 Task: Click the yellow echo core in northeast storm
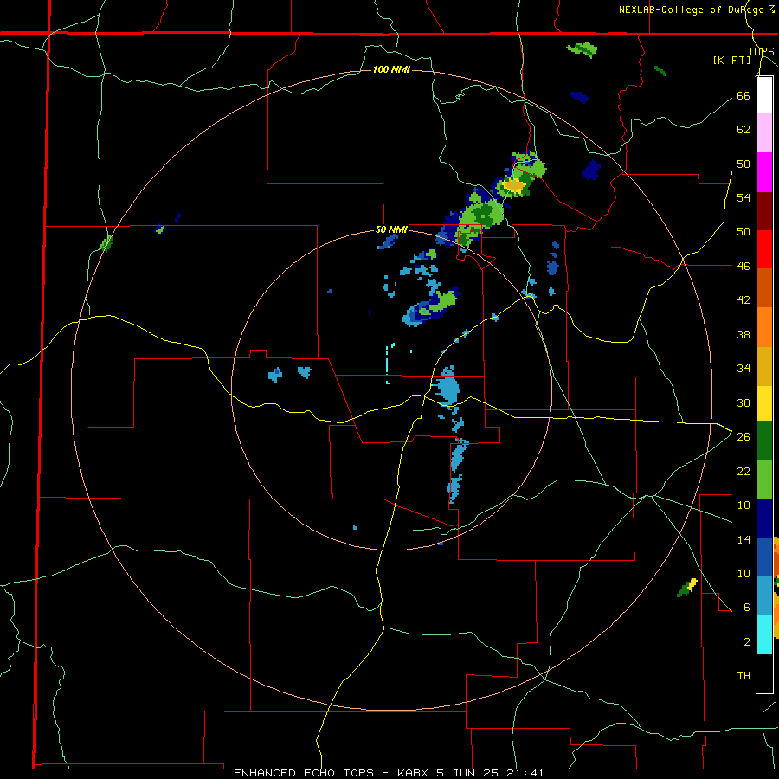click(x=513, y=186)
